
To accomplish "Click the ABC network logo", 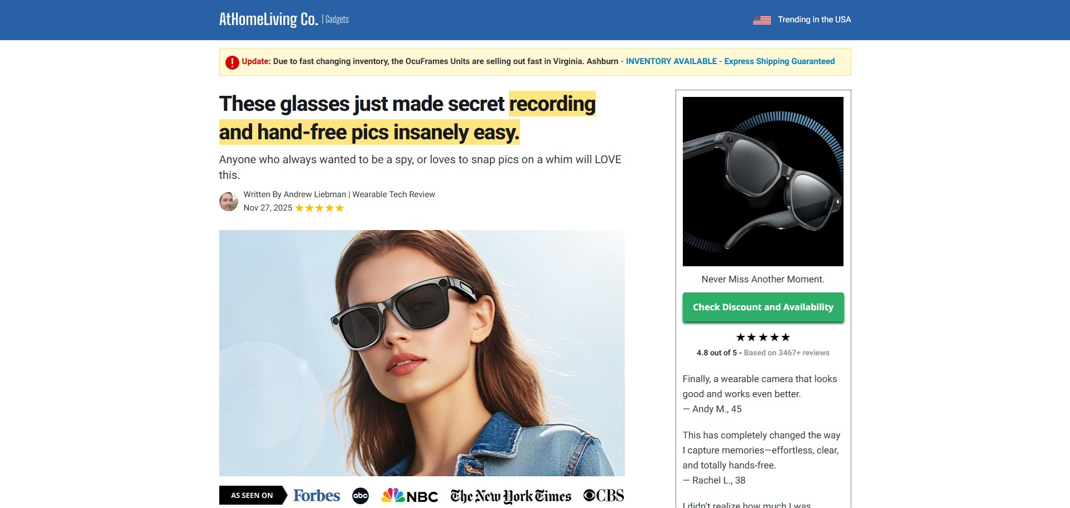I will tap(360, 496).
